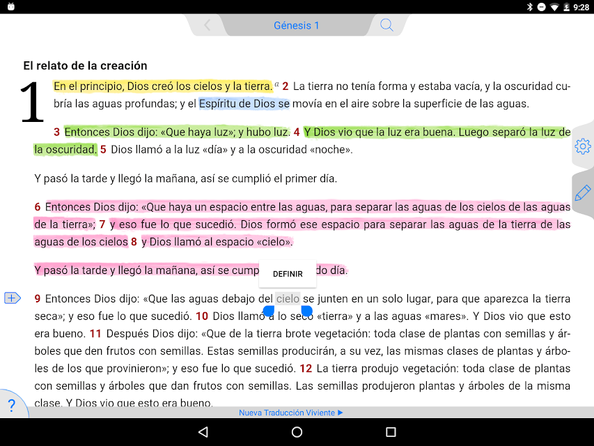Tap the right text selection handle
Viewport: 594px width, 446px height.
click(x=306, y=311)
